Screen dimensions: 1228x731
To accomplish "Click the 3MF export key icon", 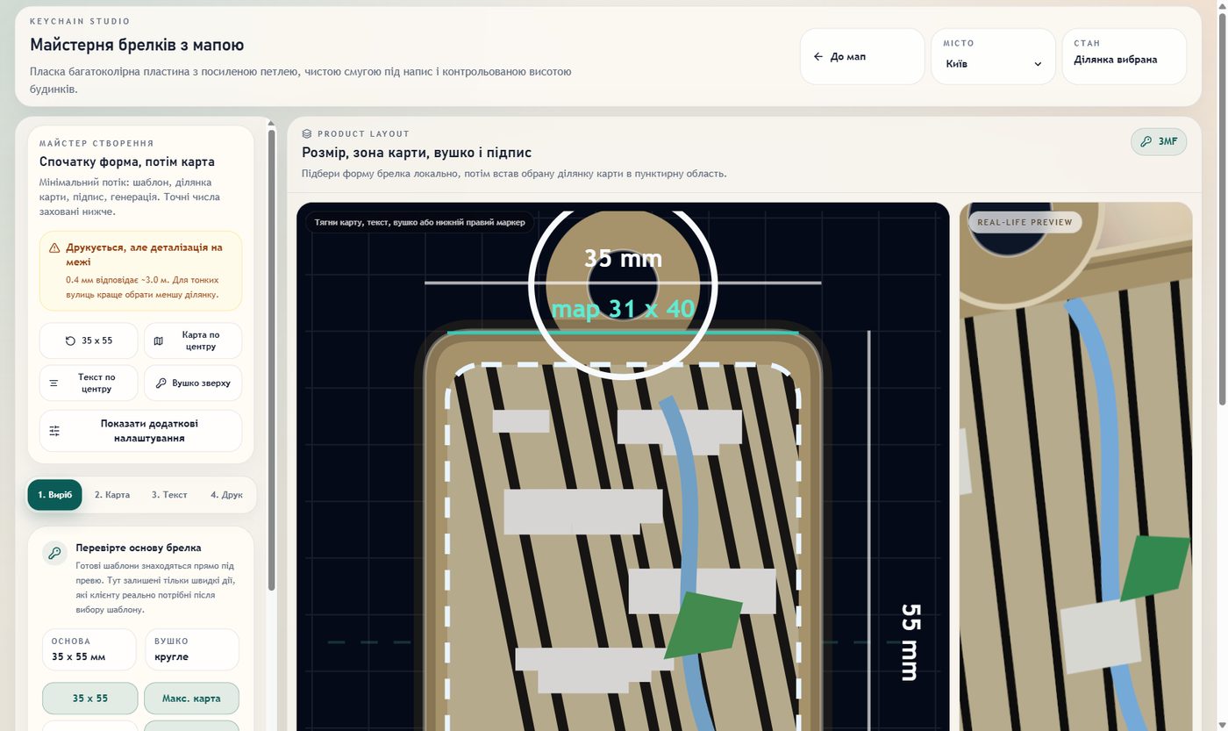I will pyautogui.click(x=1146, y=141).
